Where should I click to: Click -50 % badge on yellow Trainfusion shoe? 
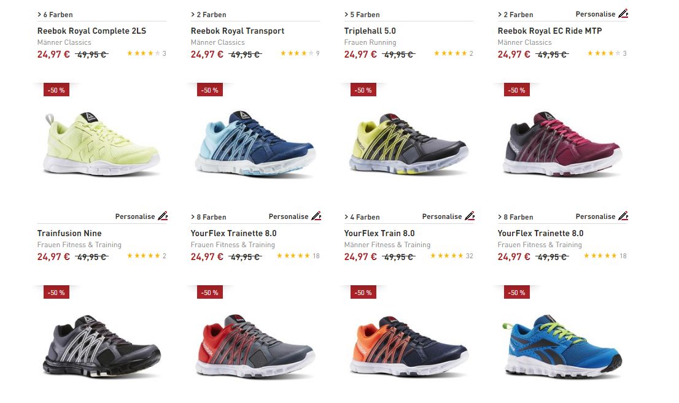point(56,90)
